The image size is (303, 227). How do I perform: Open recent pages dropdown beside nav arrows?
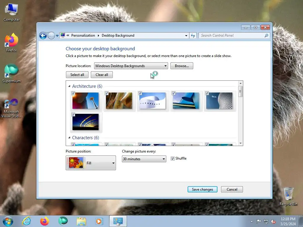click(57, 35)
